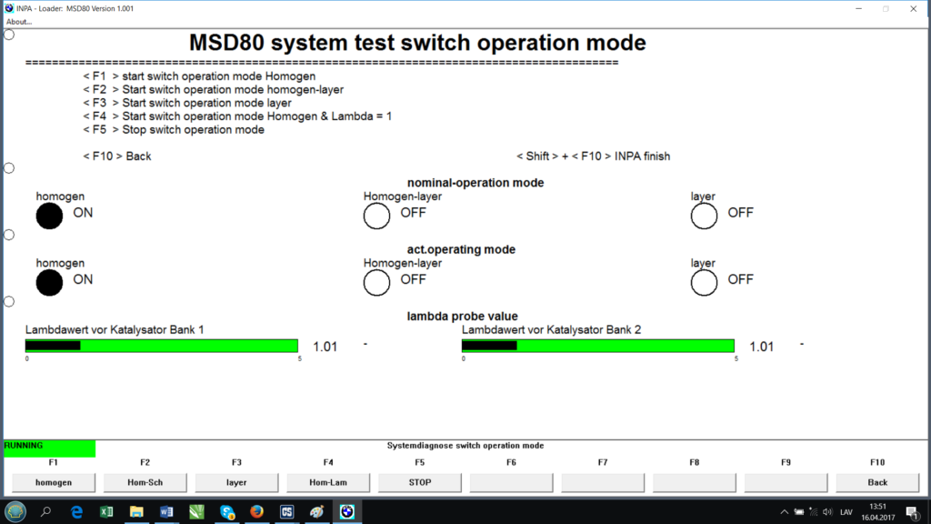931x524 pixels.
Task: Launch Microsoft Edge from taskbar
Action: (x=76, y=511)
